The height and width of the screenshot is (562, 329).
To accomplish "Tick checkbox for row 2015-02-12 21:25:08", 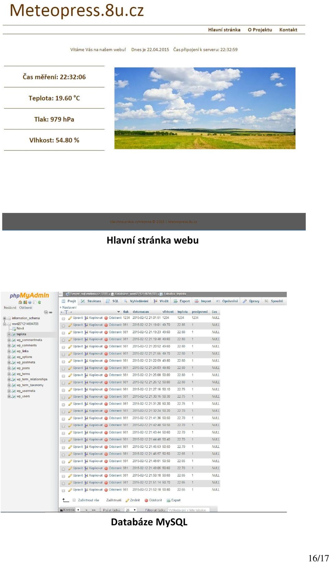I will pyautogui.click(x=63, y=376).
